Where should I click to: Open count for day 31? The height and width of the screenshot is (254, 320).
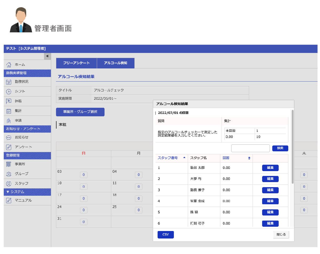tap(83, 222)
